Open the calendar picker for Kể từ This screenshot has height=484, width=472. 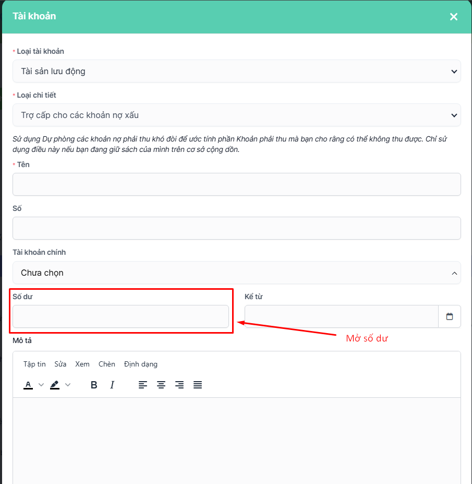(450, 316)
